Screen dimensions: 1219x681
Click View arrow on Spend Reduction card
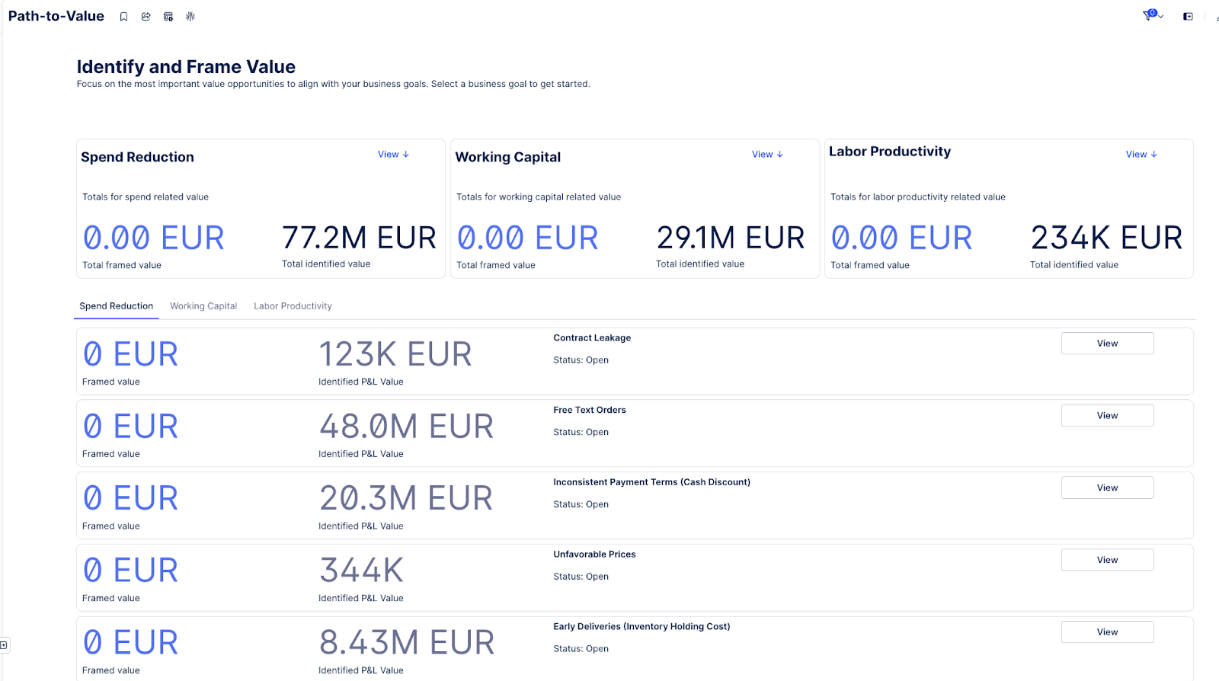coord(393,155)
